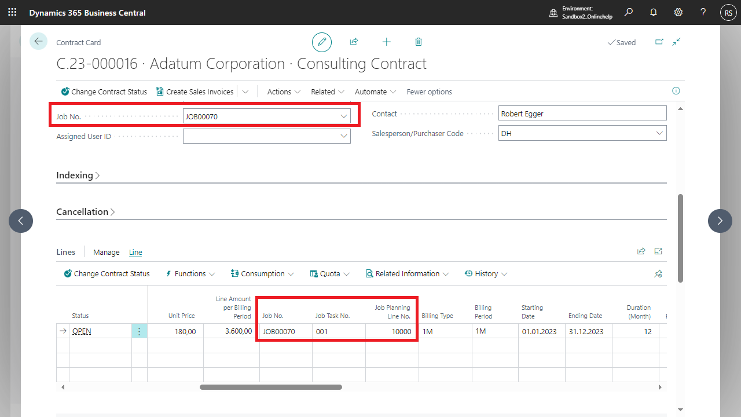
Task: Click the Unit Price cell 180,00
Action: click(175, 331)
